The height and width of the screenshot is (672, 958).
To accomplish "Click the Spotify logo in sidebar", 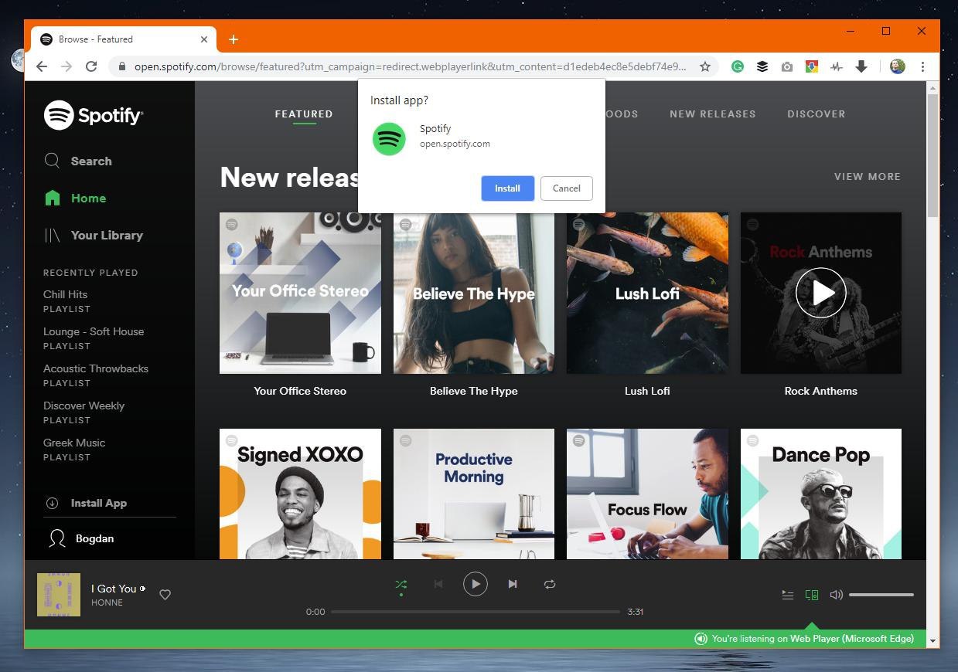I will tap(94, 116).
